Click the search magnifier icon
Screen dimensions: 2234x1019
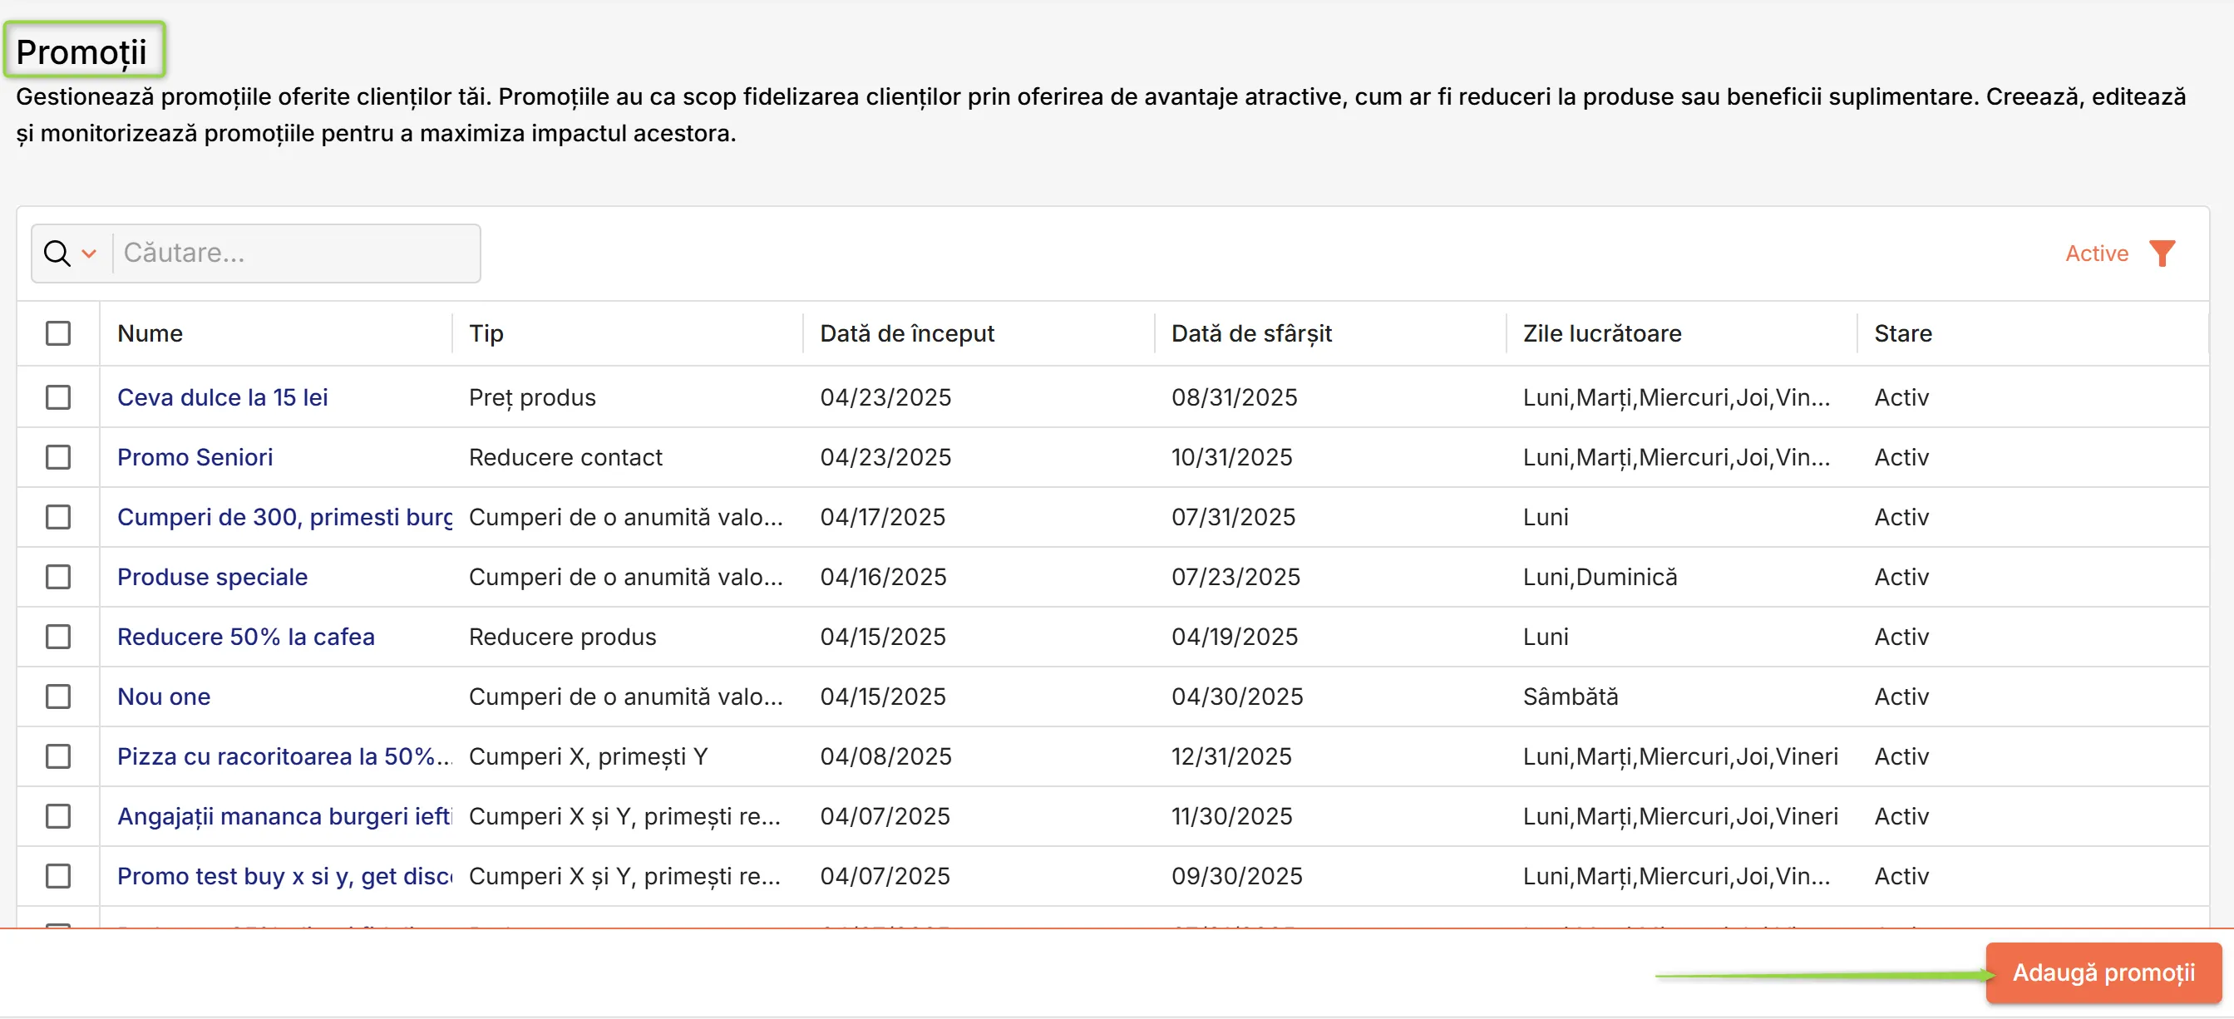pos(57,254)
